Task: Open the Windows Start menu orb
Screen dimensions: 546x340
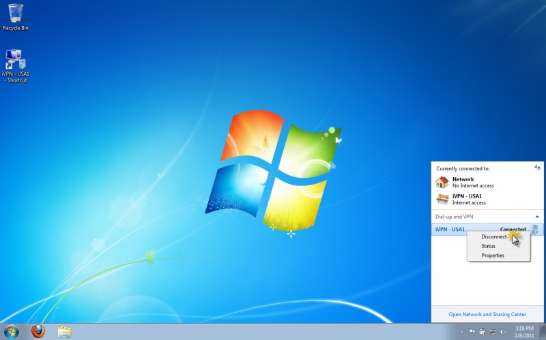Action: tap(11, 332)
